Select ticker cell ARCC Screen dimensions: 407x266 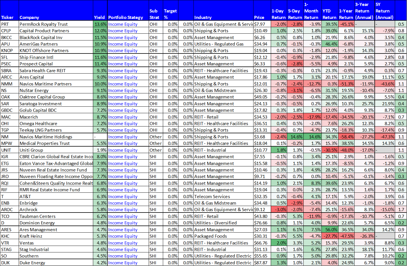point(9,77)
